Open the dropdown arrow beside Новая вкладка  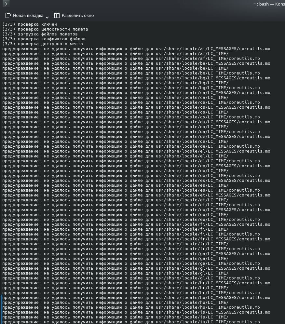coord(47,17)
